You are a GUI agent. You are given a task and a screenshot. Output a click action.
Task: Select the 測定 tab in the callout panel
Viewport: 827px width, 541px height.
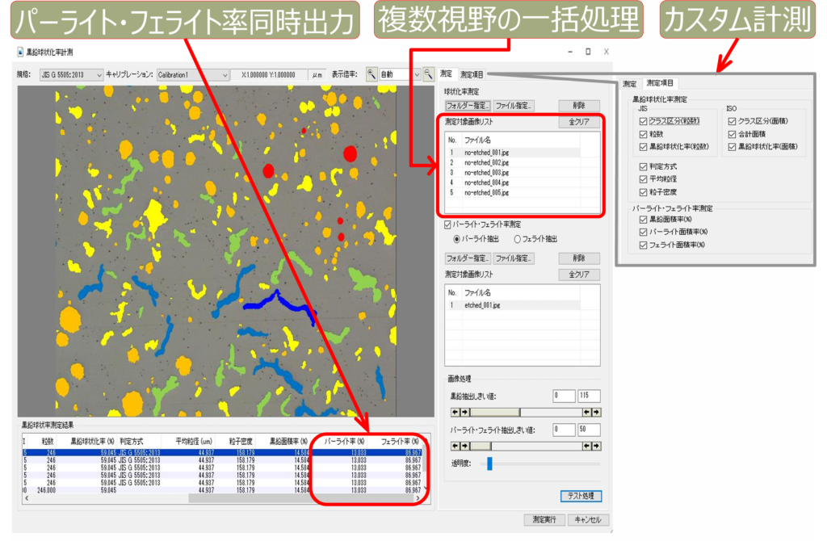[x=630, y=83]
